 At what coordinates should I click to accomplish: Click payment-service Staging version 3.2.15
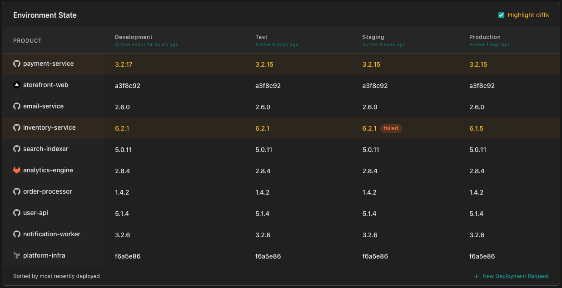pos(371,64)
